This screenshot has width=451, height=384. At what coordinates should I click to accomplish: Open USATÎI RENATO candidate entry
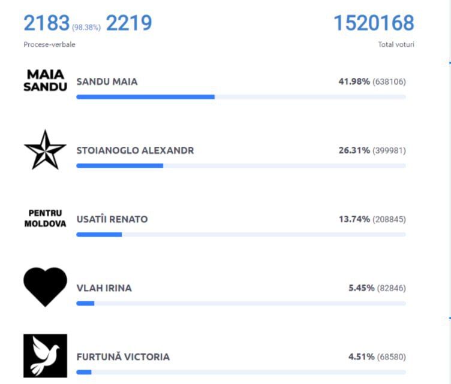point(112,219)
